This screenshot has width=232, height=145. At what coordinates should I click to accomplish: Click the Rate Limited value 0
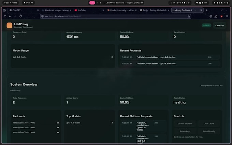pyautogui.click(x=175, y=37)
